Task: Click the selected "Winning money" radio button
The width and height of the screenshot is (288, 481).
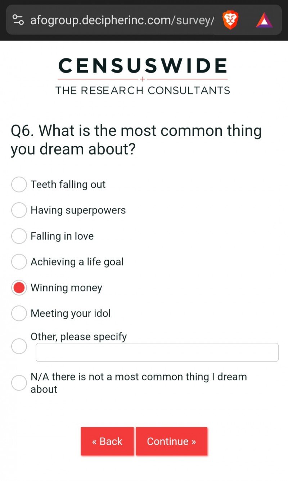Action: pyautogui.click(x=19, y=288)
